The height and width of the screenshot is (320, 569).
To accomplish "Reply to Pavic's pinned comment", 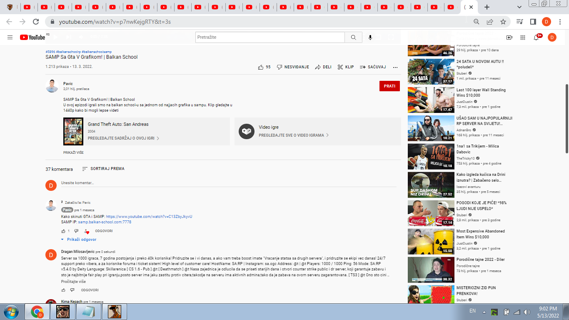I will point(104,231).
